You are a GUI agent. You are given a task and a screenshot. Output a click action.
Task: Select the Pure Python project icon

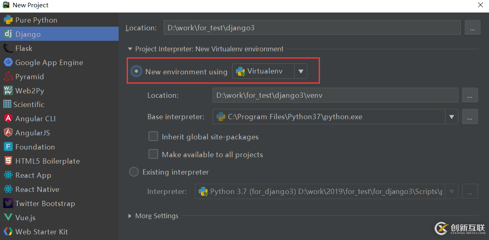8,20
